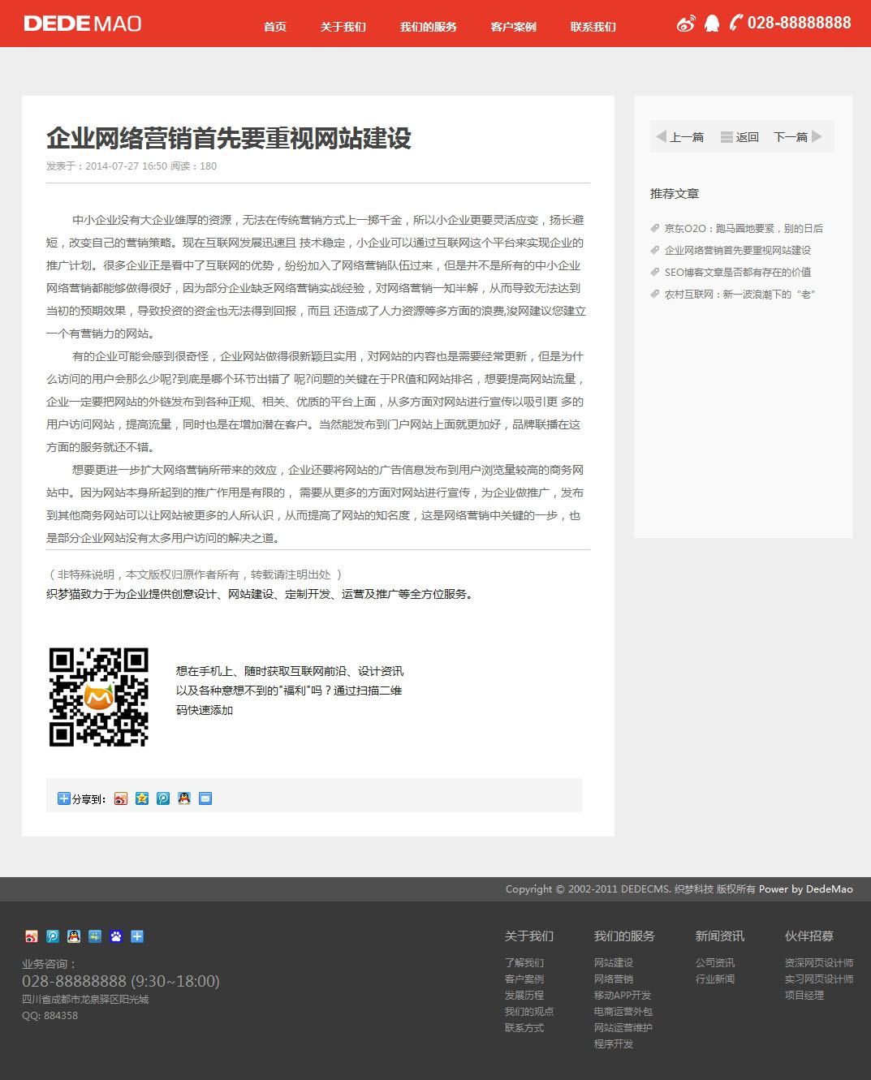
Task: Click the Baidu paw icon in the footer
Action: [x=116, y=936]
